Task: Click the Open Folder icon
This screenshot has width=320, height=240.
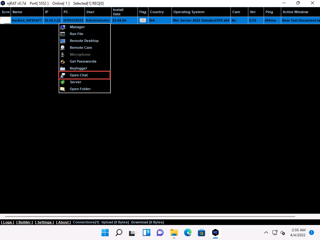Action: (x=63, y=89)
